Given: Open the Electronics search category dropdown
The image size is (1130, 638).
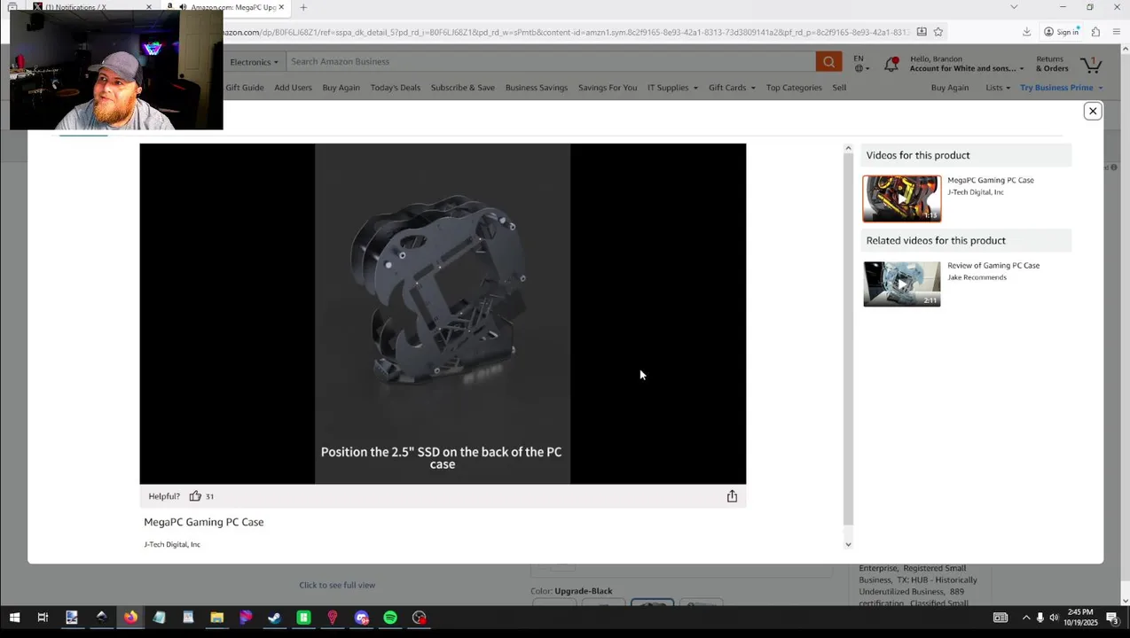Looking at the screenshot, I should (x=254, y=61).
